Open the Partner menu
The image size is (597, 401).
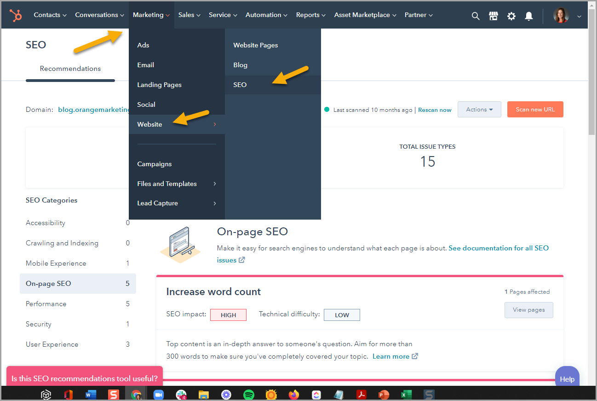coord(419,15)
